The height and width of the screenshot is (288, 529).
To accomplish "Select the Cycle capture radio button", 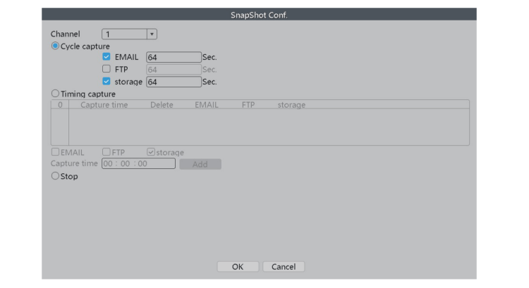I will click(x=55, y=46).
